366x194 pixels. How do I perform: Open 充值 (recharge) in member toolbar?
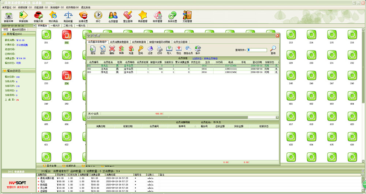coord(131,50)
